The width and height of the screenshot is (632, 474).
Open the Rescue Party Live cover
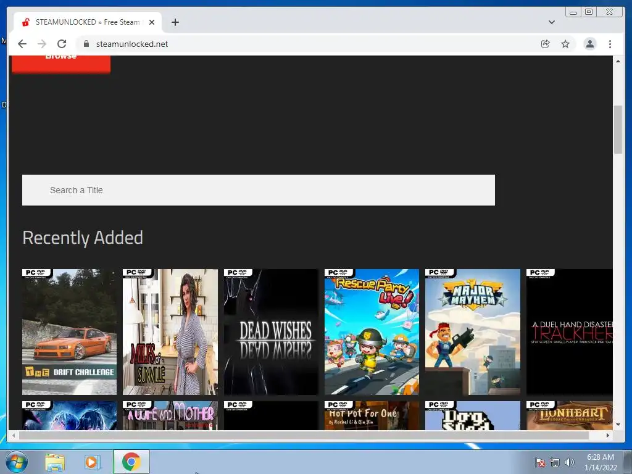coord(372,332)
